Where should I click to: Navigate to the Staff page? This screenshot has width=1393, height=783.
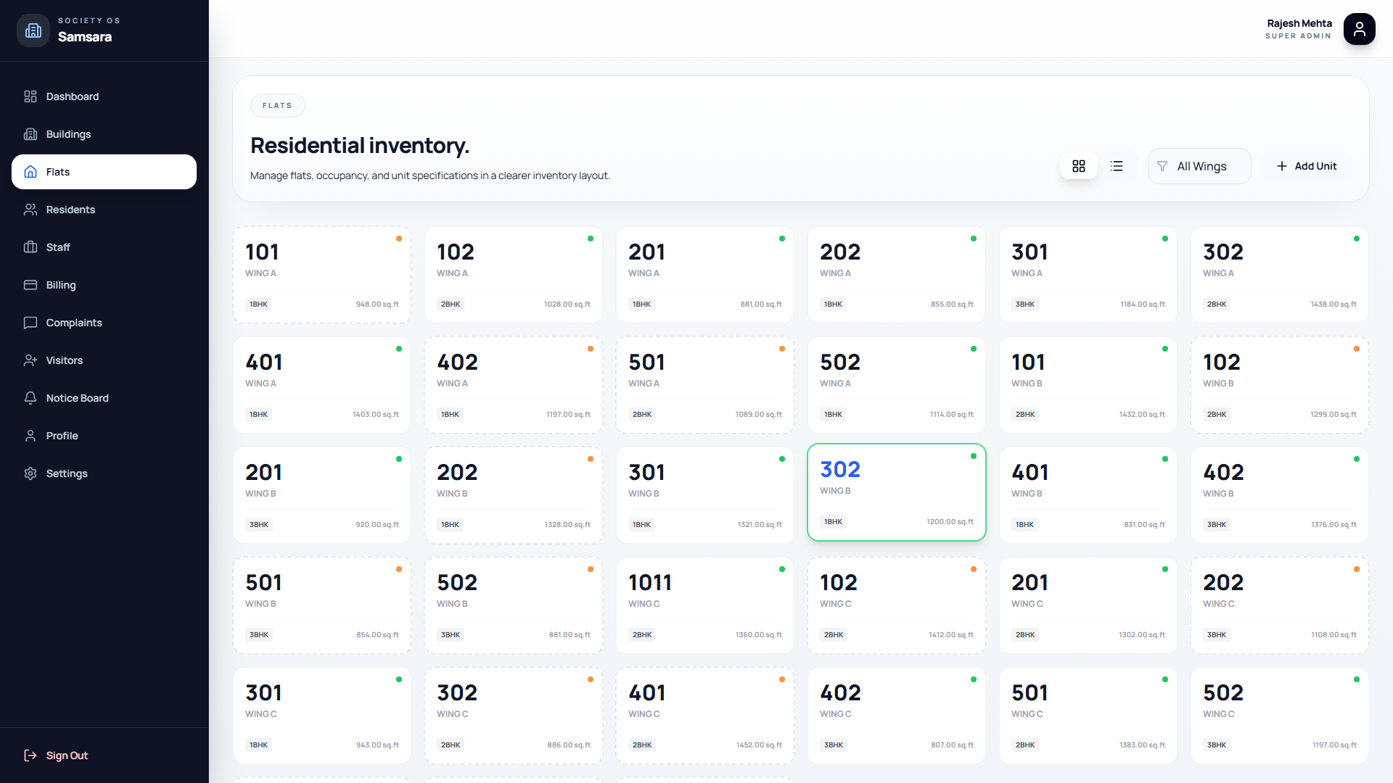pos(58,247)
